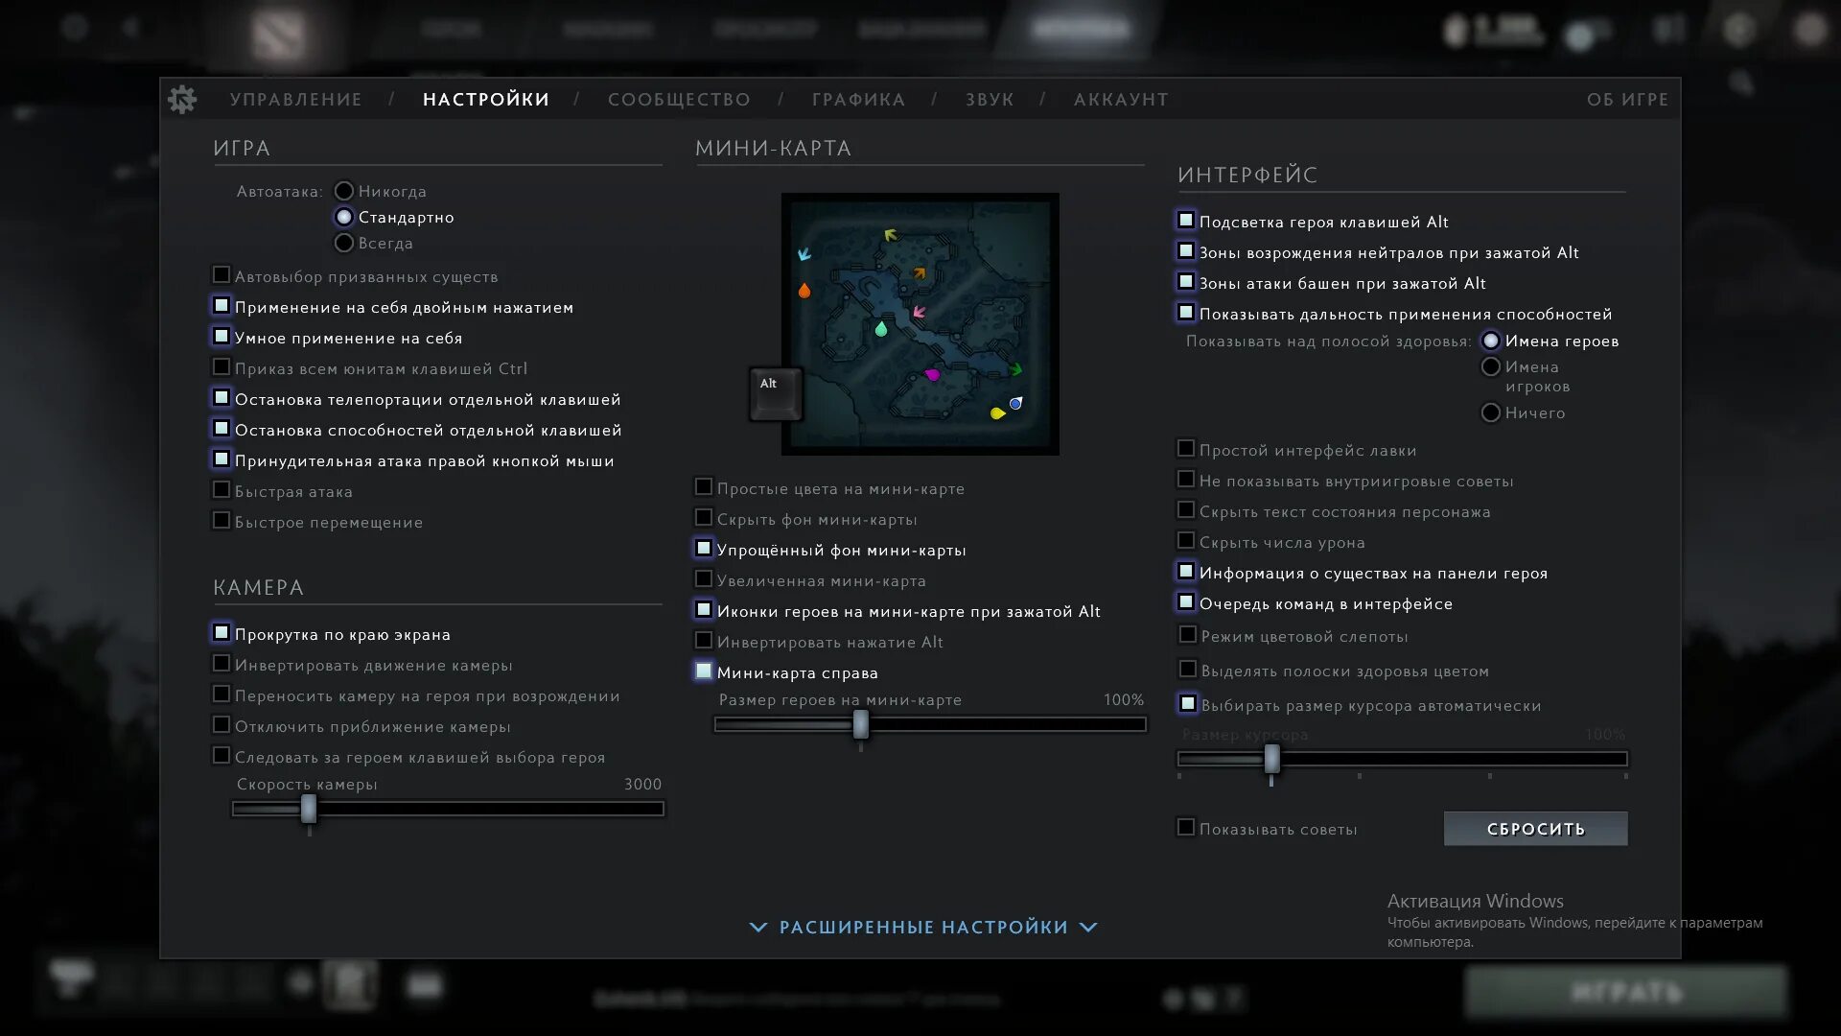The width and height of the screenshot is (1841, 1036).
Task: Enable Выделять полоски здоровья цветом
Action: click(1188, 670)
